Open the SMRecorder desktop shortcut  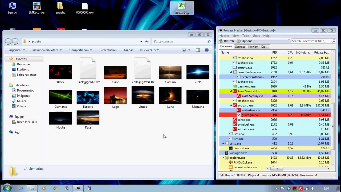click(x=36, y=8)
